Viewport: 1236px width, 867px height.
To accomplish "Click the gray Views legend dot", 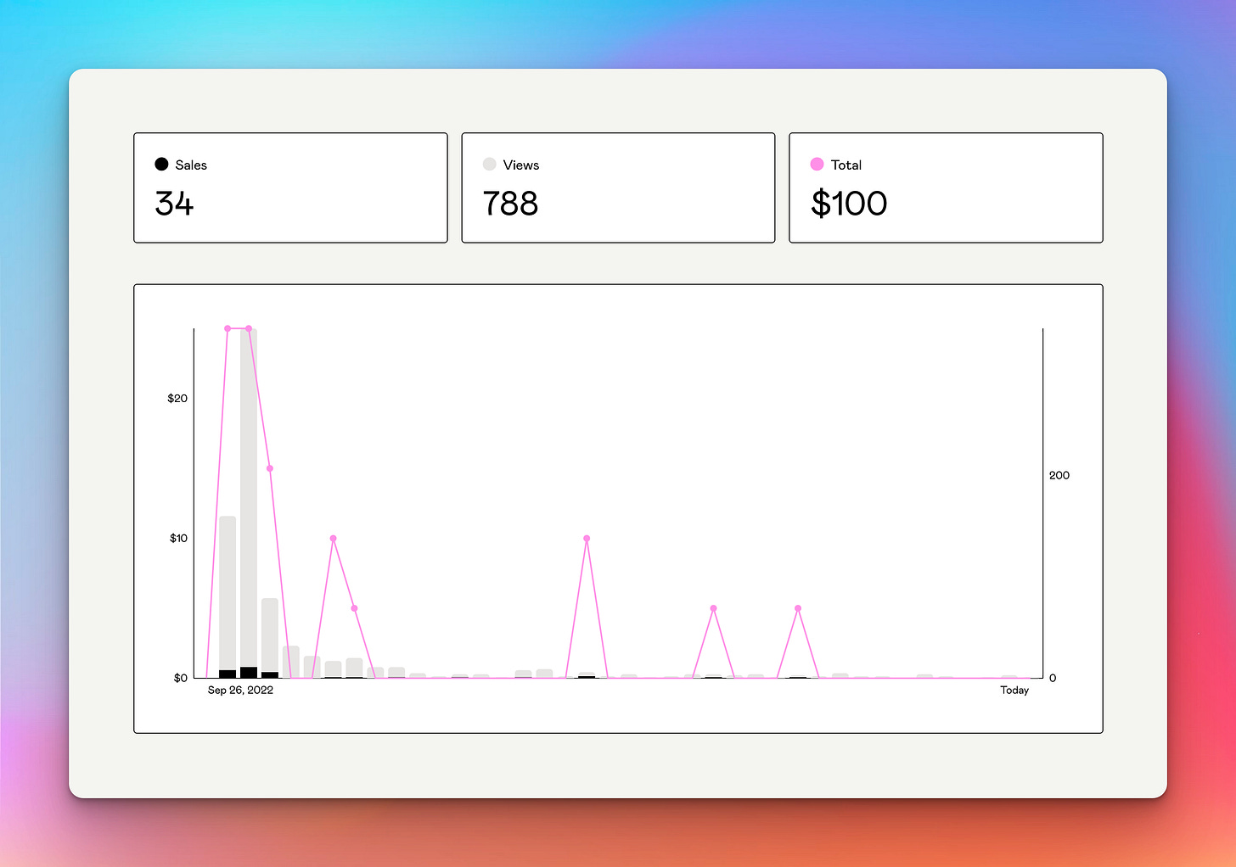I will (x=489, y=164).
